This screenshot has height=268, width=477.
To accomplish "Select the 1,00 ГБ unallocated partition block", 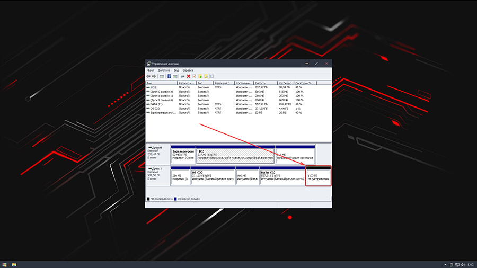I will [x=319, y=177].
